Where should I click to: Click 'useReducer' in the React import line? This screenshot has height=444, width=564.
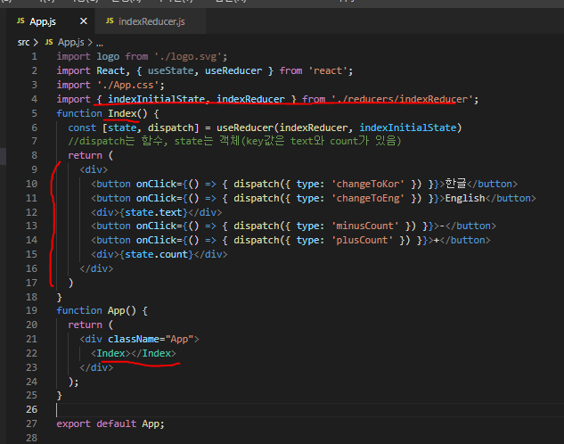(x=233, y=71)
